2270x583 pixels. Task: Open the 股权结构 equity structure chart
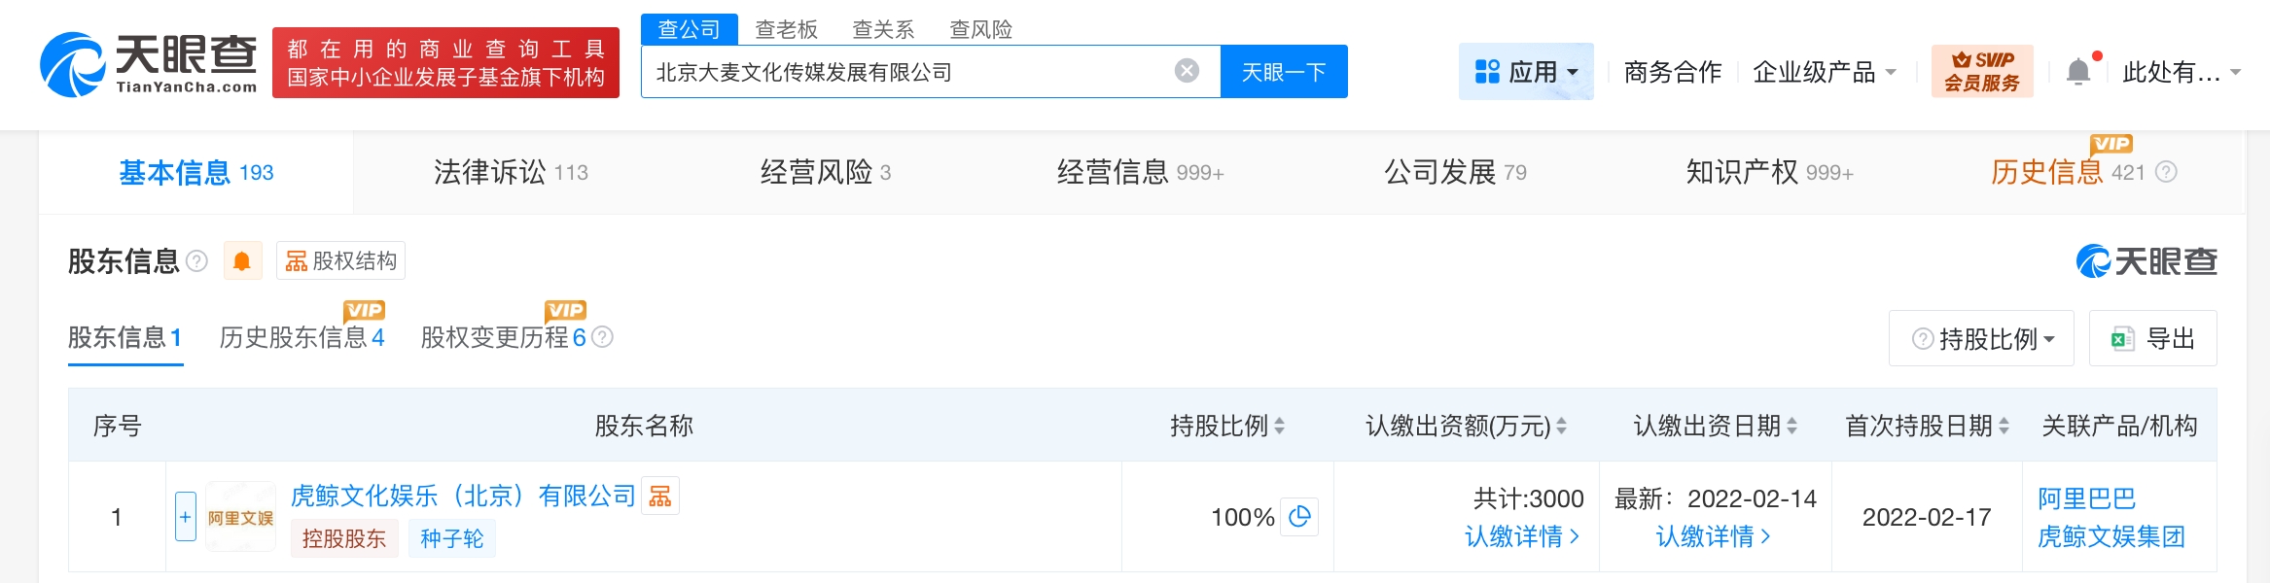340,261
